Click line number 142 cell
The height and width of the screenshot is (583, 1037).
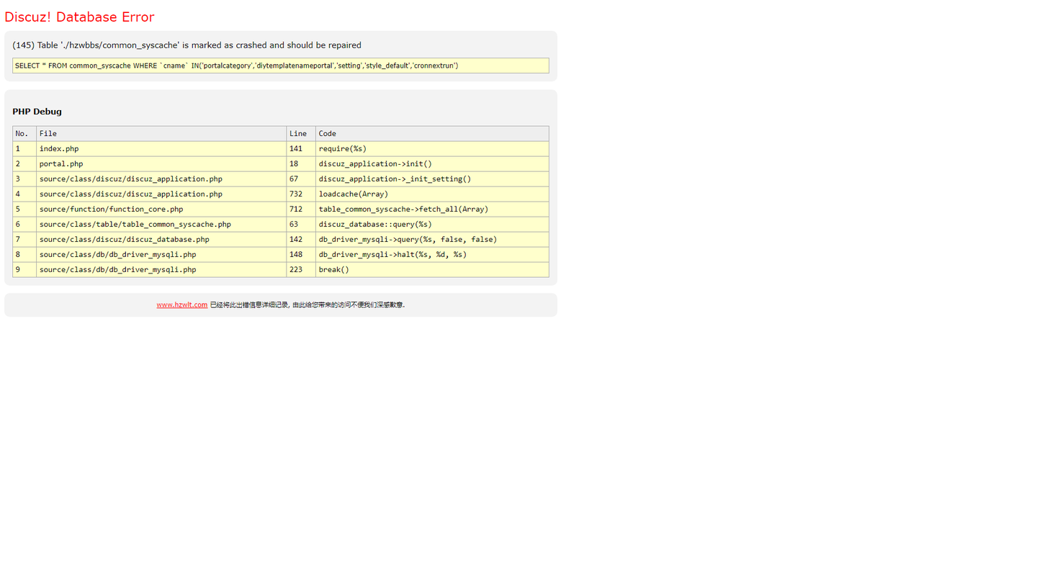(301, 240)
